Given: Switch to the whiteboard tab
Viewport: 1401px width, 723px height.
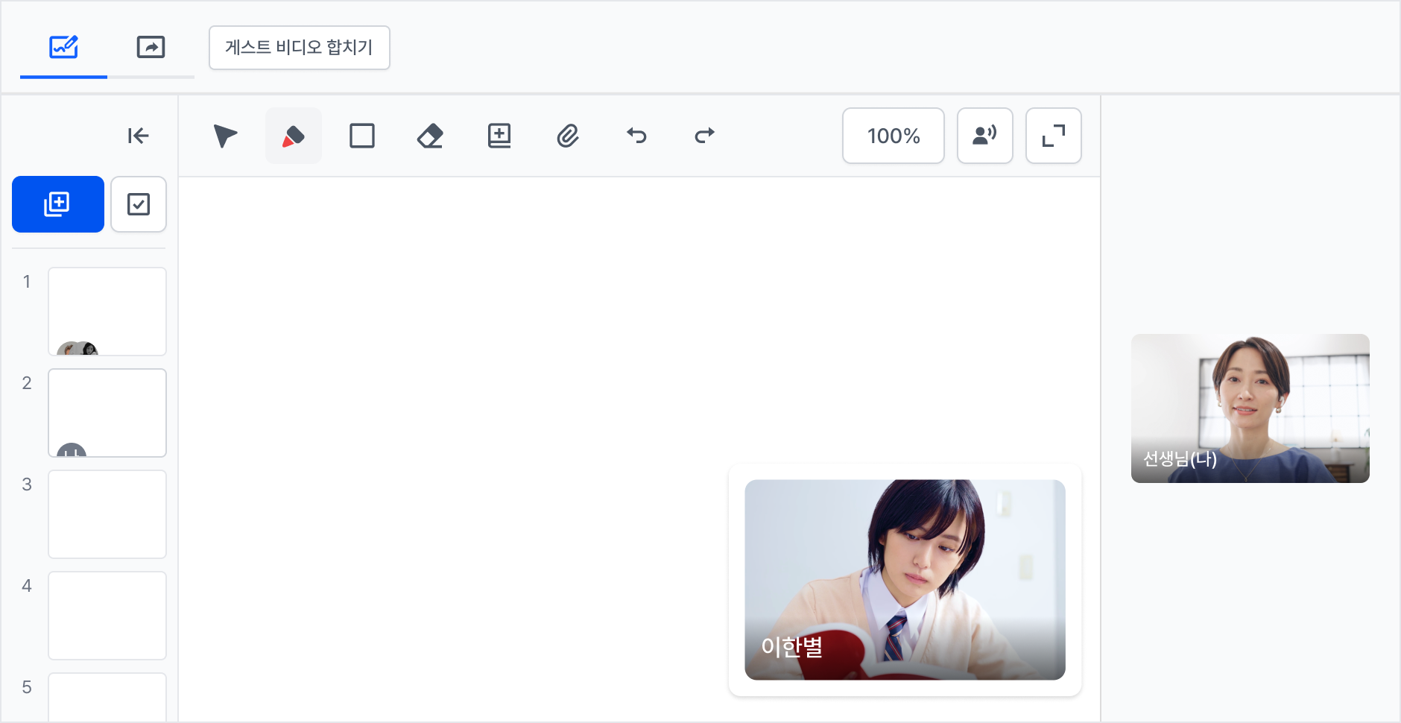Looking at the screenshot, I should coord(63,48).
